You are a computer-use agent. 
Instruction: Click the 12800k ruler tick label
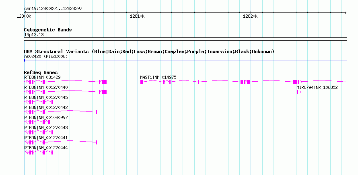(x=24, y=16)
